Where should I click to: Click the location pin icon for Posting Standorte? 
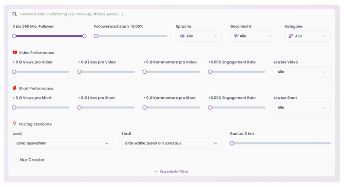point(15,123)
